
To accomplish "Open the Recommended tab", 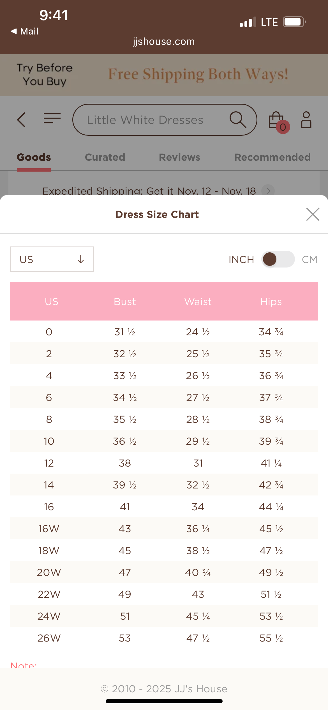I will pos(272,157).
